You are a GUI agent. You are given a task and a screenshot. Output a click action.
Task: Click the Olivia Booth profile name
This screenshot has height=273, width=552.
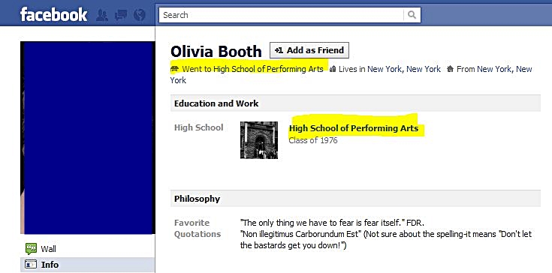216,52
